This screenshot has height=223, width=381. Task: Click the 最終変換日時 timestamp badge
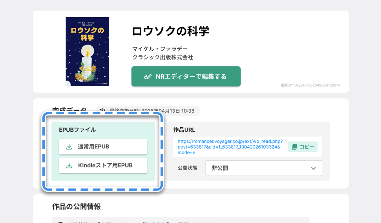coord(148,111)
